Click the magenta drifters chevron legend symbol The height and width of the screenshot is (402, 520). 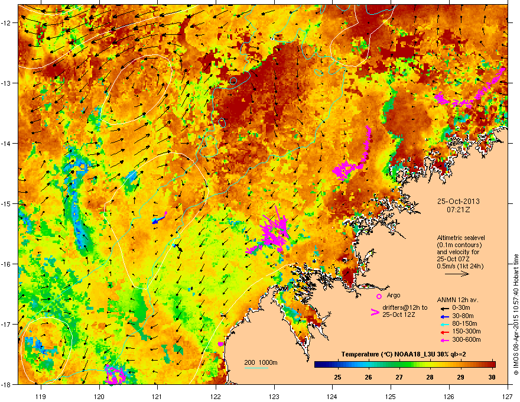[x=375, y=312]
